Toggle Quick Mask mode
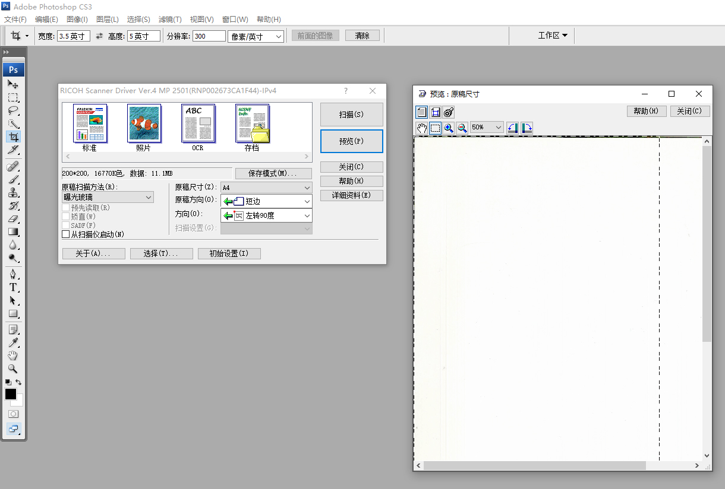 [x=13, y=414]
